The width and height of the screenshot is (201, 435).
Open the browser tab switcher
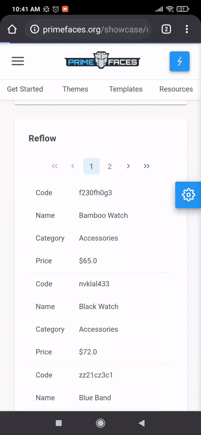click(x=166, y=29)
